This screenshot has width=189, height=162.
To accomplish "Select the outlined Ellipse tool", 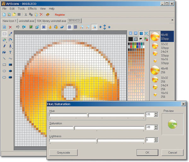I will [x=4, y=71].
